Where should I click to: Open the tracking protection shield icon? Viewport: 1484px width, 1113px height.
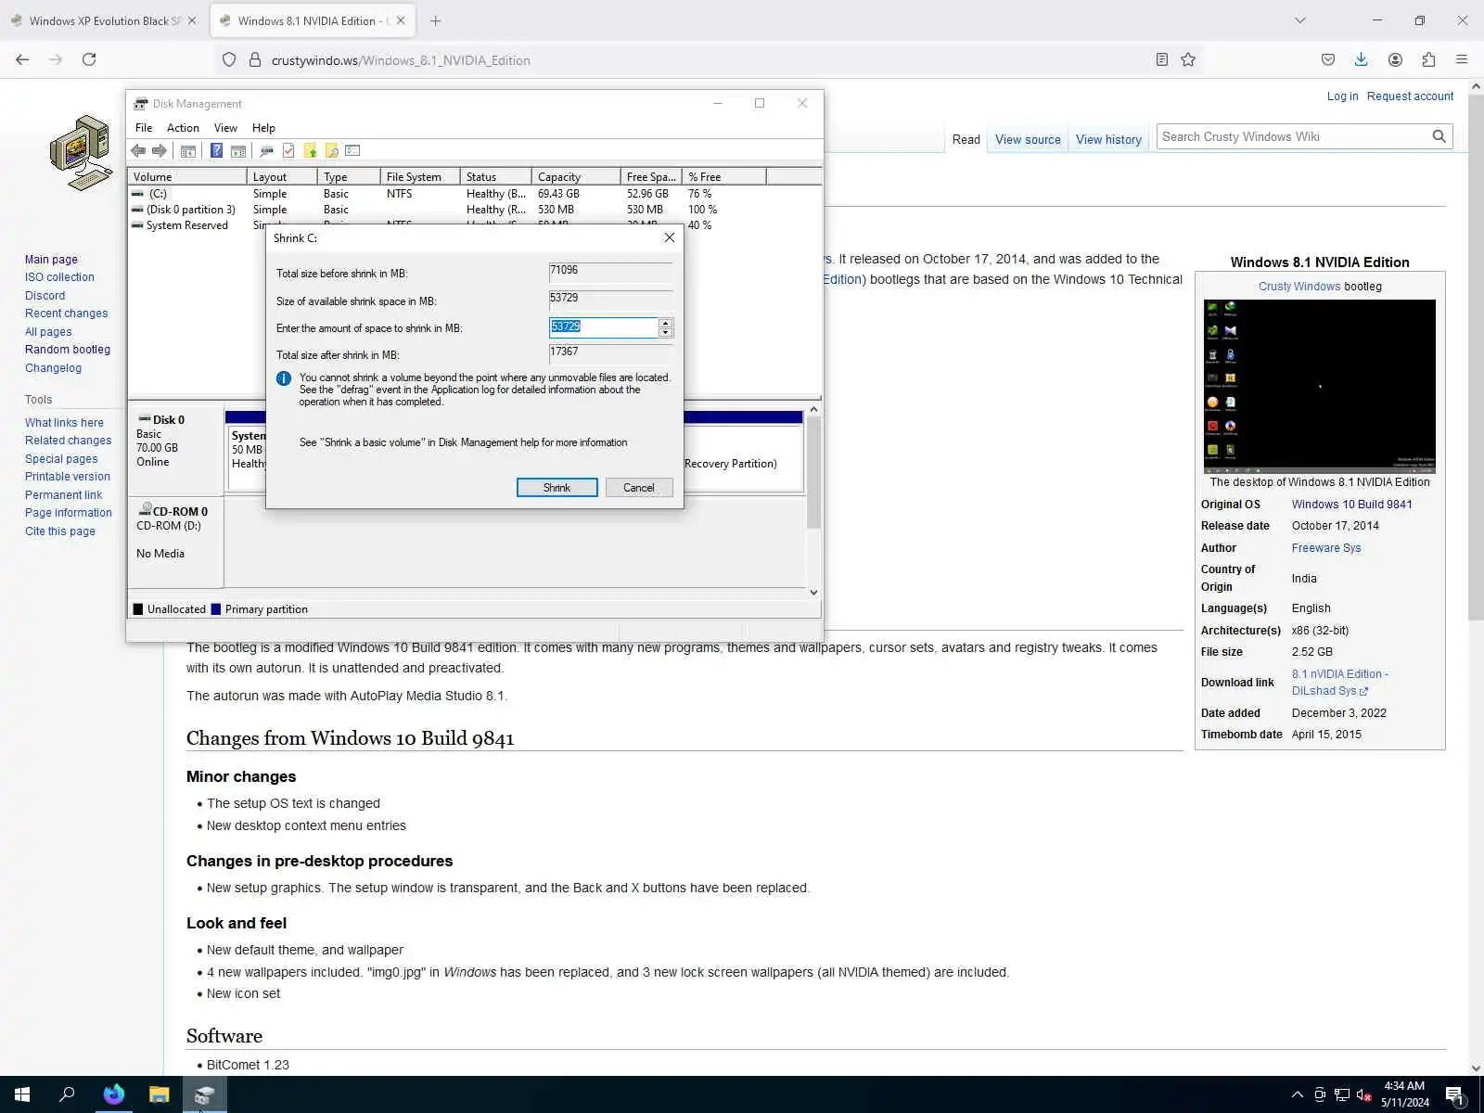229,59
